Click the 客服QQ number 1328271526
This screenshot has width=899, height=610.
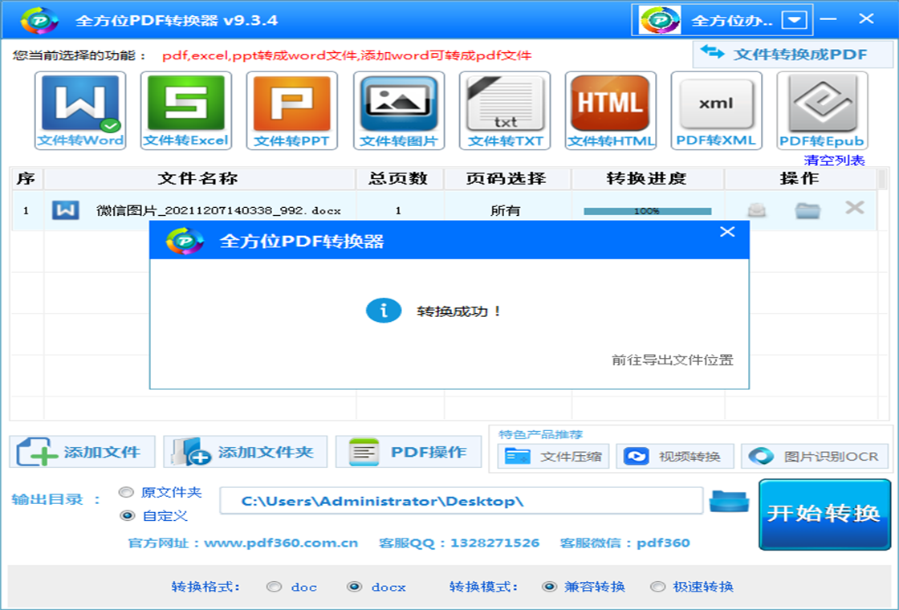494,543
